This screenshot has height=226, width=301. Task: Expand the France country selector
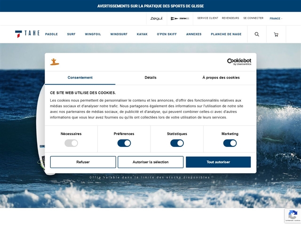point(276,18)
